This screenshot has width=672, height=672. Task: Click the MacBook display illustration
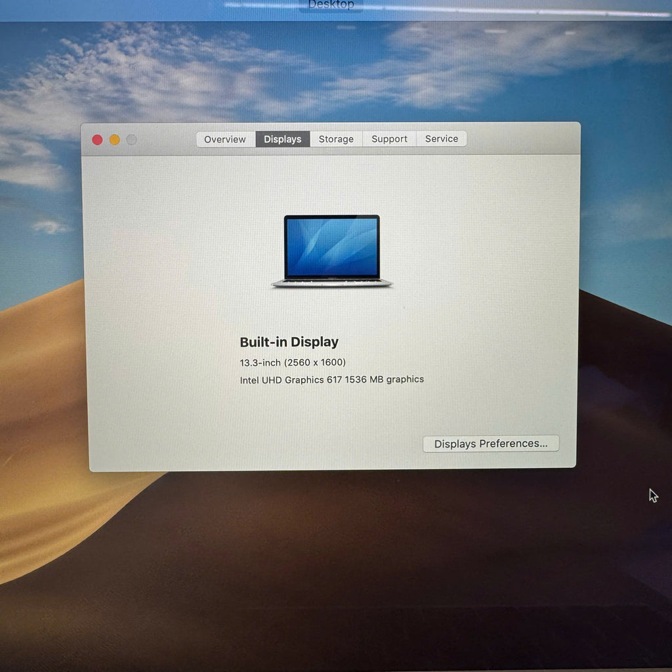(331, 251)
